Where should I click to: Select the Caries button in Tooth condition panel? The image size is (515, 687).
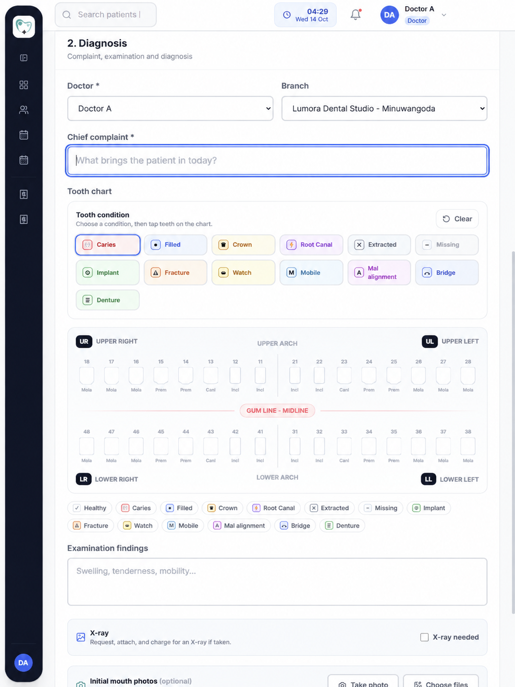pyautogui.click(x=108, y=245)
